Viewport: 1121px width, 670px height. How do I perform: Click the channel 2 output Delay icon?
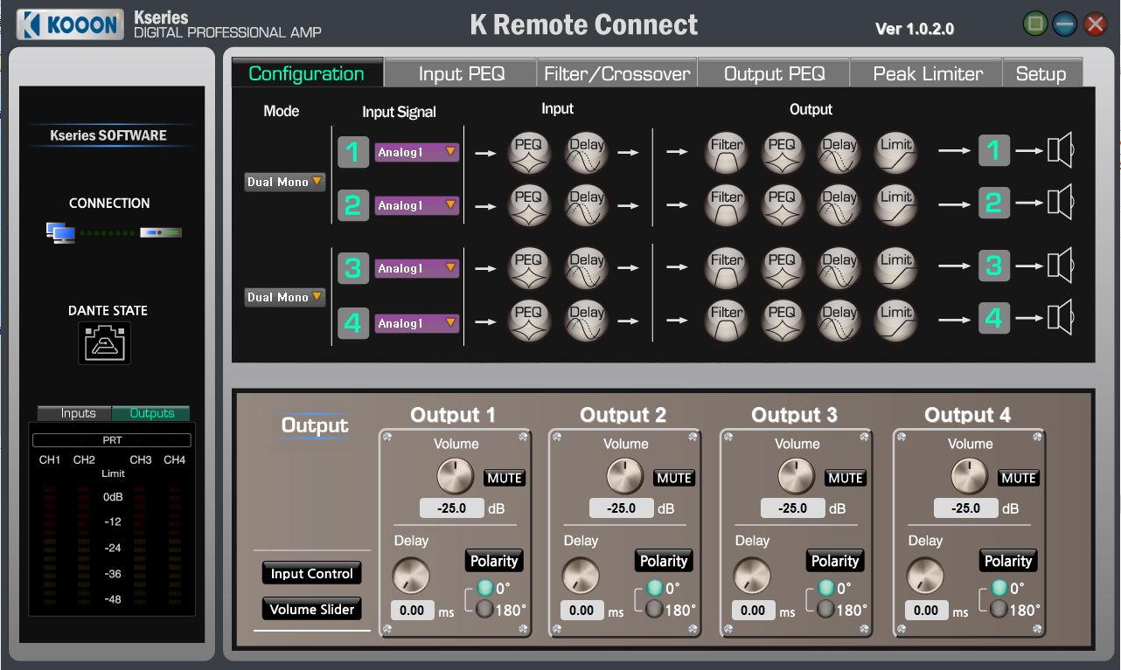[839, 204]
